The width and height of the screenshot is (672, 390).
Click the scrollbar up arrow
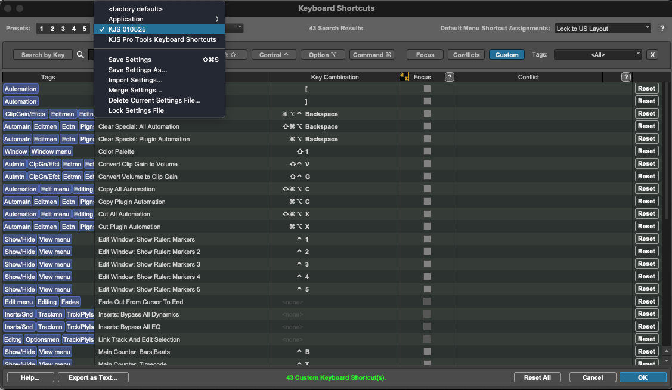(667, 351)
